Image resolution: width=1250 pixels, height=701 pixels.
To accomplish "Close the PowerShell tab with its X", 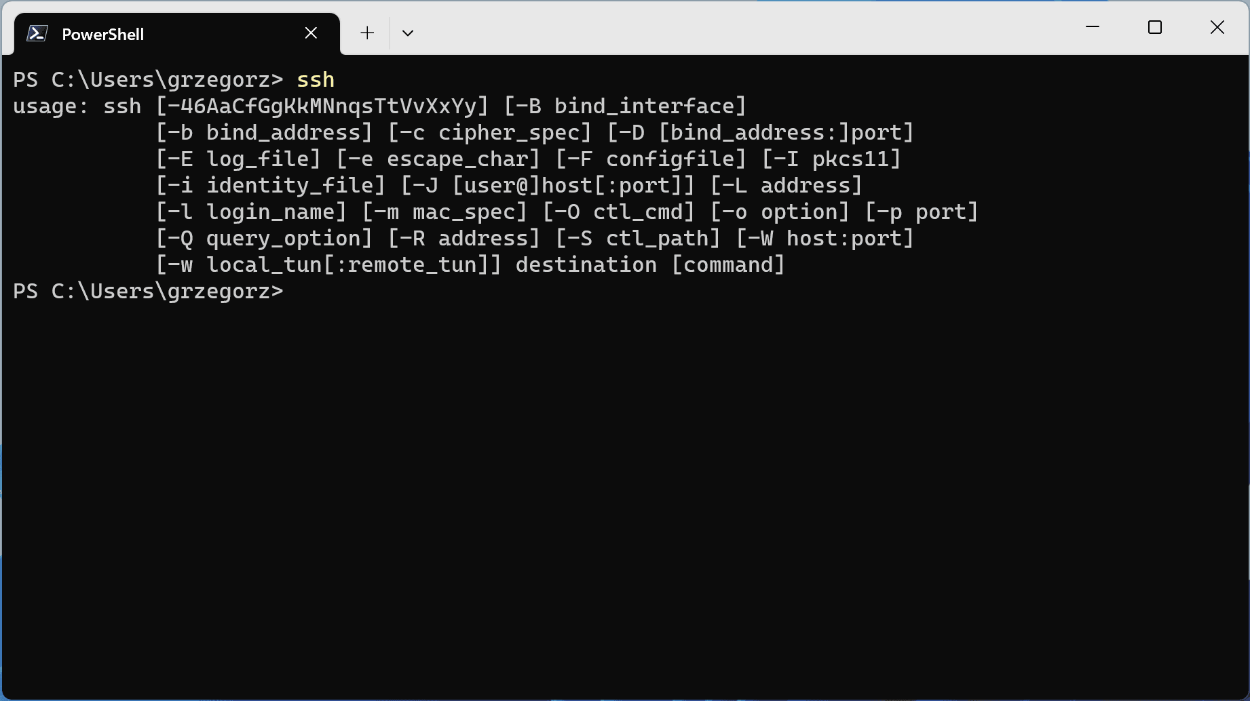I will pos(311,32).
